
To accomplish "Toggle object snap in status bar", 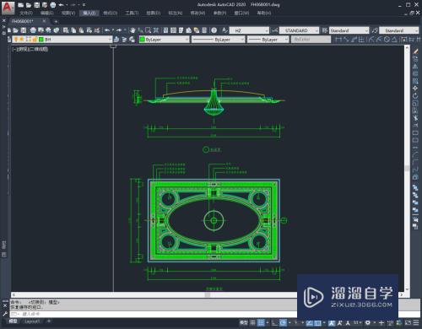I will [x=317, y=322].
